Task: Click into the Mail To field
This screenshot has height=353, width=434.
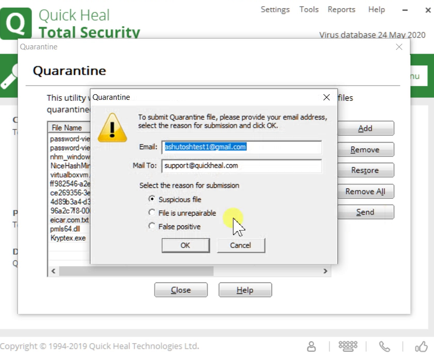Action: pyautogui.click(x=241, y=166)
